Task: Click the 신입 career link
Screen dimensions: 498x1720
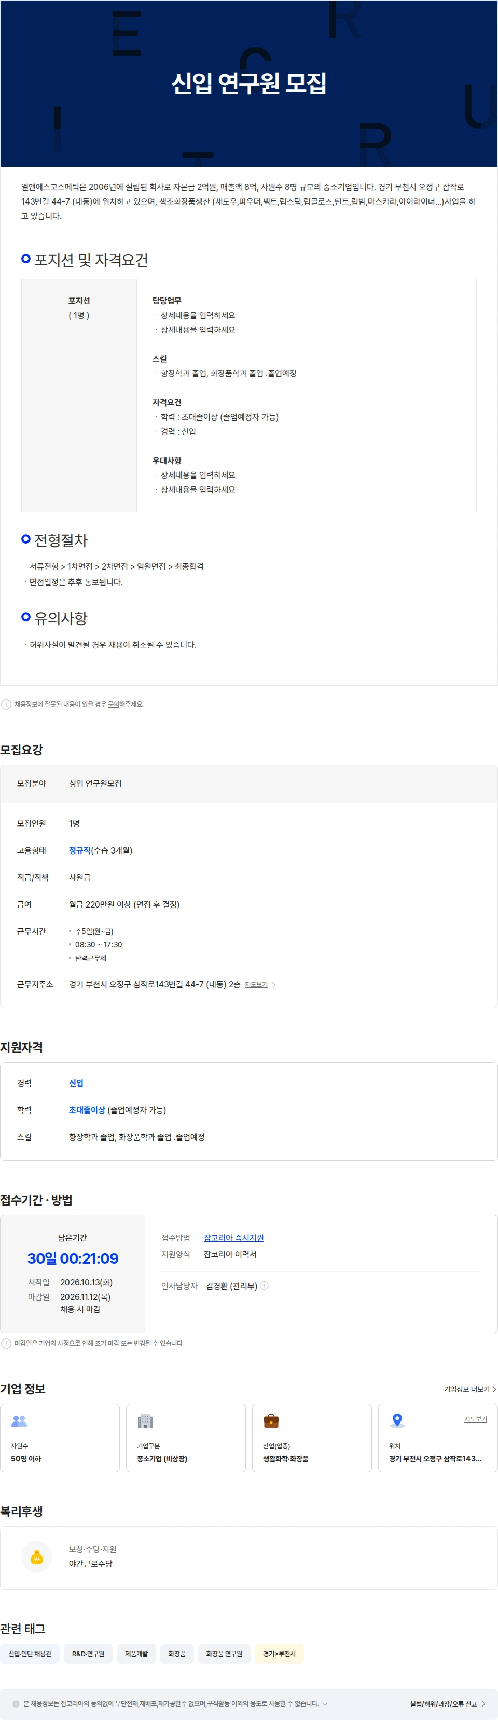Action: [76, 1082]
